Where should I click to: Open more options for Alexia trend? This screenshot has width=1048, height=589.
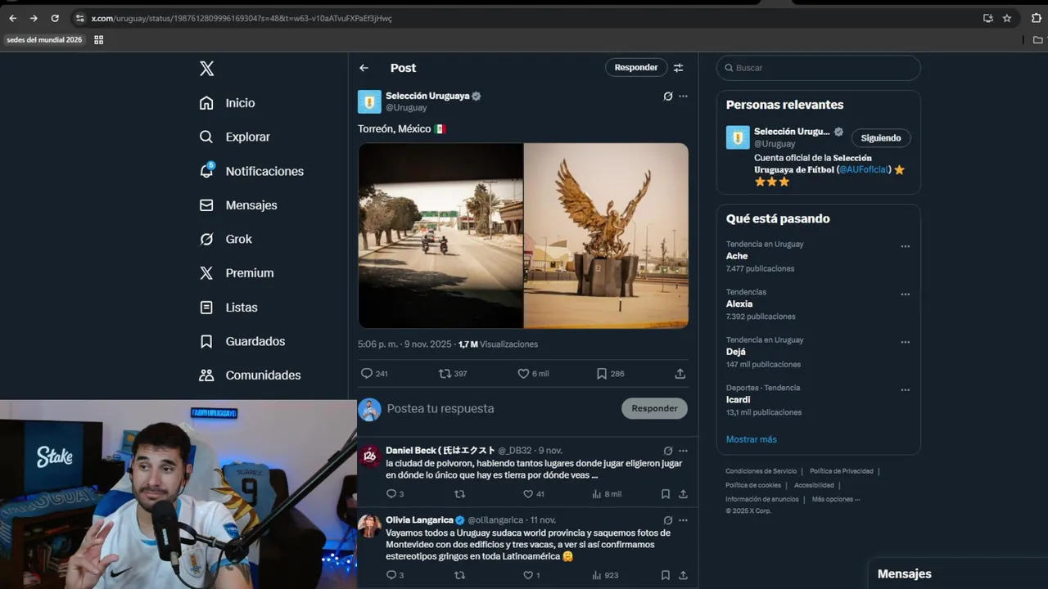click(906, 294)
